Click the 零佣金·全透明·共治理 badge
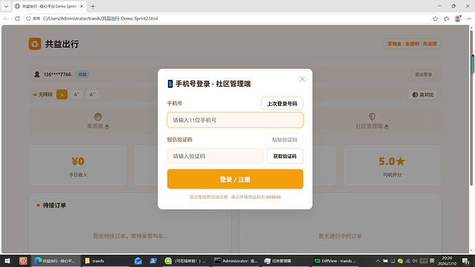The image size is (475, 267). click(412, 44)
